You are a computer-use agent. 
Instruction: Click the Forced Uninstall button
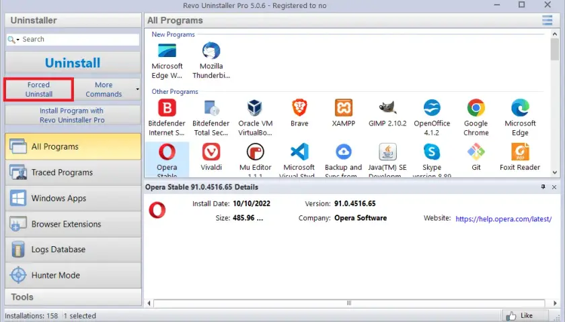(39, 89)
